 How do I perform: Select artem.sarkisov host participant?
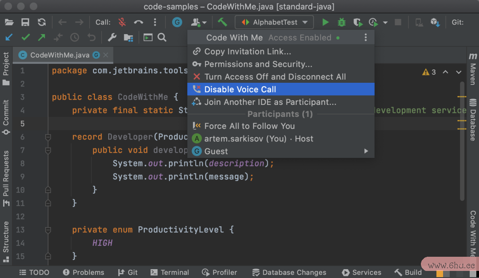[281, 139]
